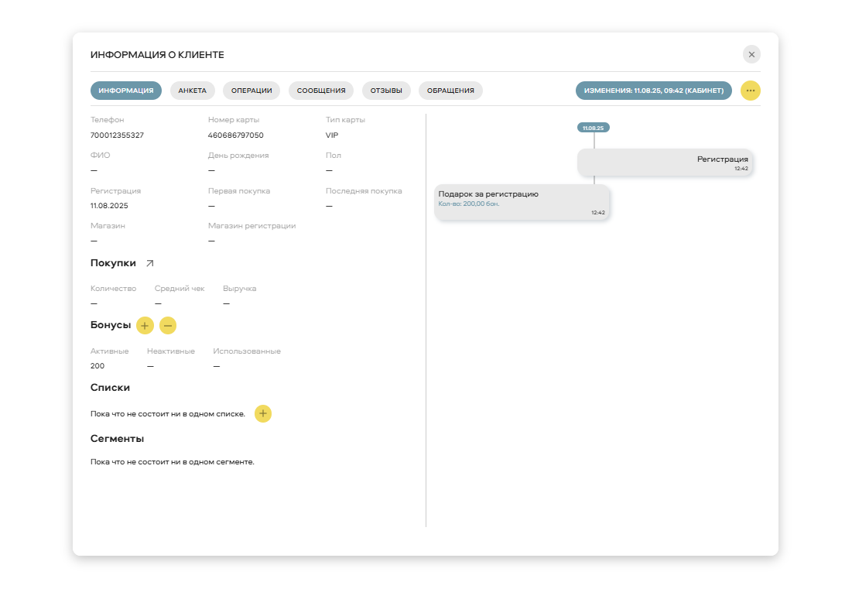Click the Первая покупка field label

click(x=239, y=191)
